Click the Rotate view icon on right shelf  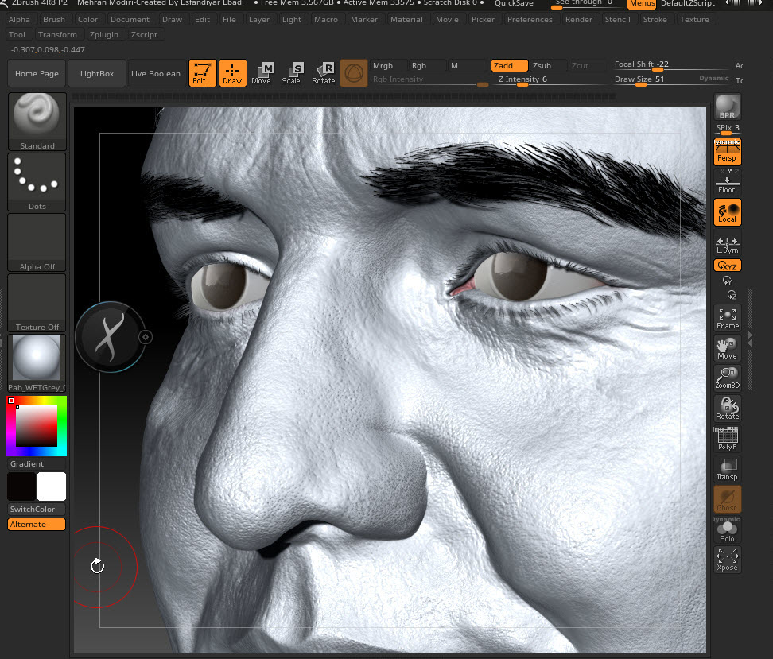(727, 409)
